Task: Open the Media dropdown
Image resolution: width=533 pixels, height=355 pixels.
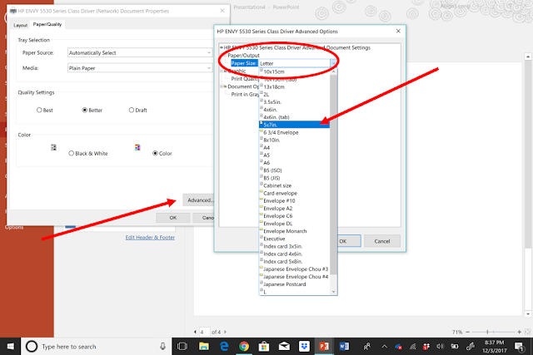Action: [x=140, y=68]
